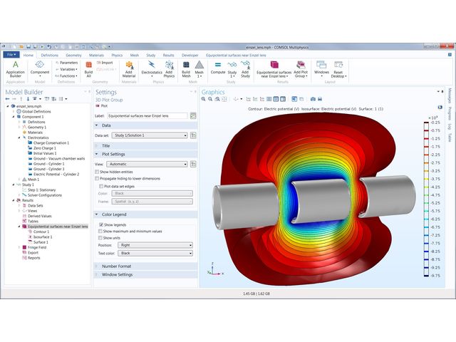Click the print icon in Graphics toolbar
The height and width of the screenshot is (342, 456).
[321, 99]
